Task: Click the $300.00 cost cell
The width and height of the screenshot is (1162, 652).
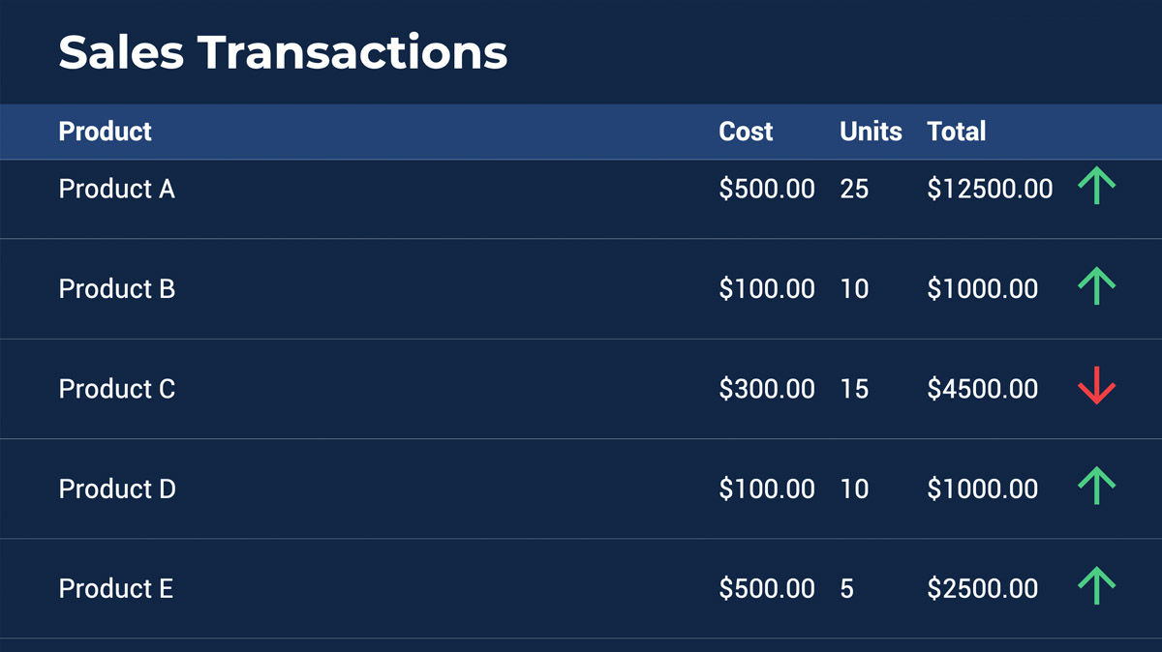Action: click(x=766, y=389)
